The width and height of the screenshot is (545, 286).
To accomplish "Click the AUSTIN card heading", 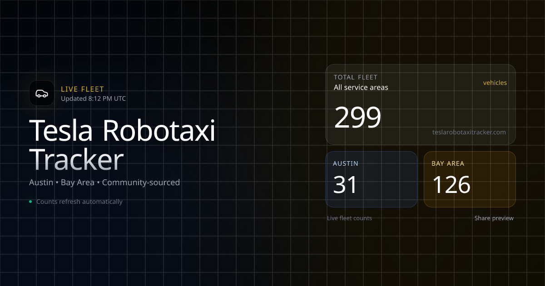I will coord(345,163).
